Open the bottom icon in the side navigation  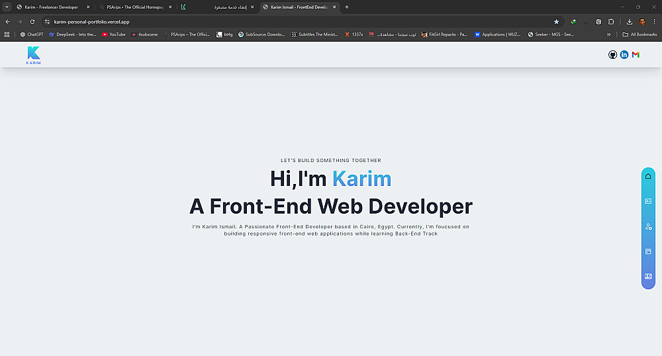pos(648,277)
